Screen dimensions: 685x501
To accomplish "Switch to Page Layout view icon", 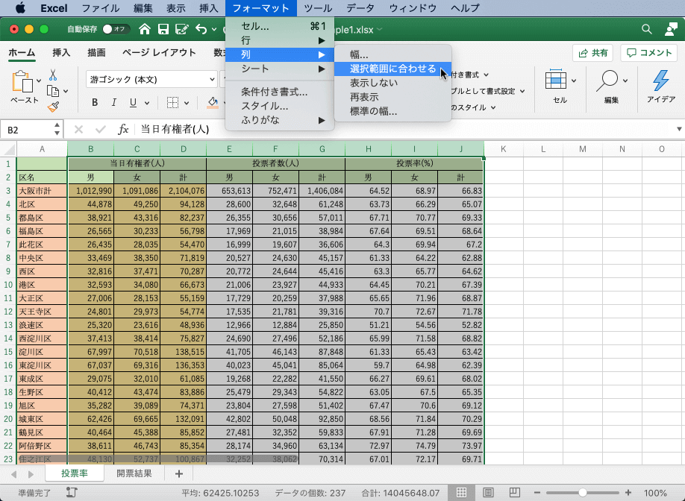I will point(488,492).
